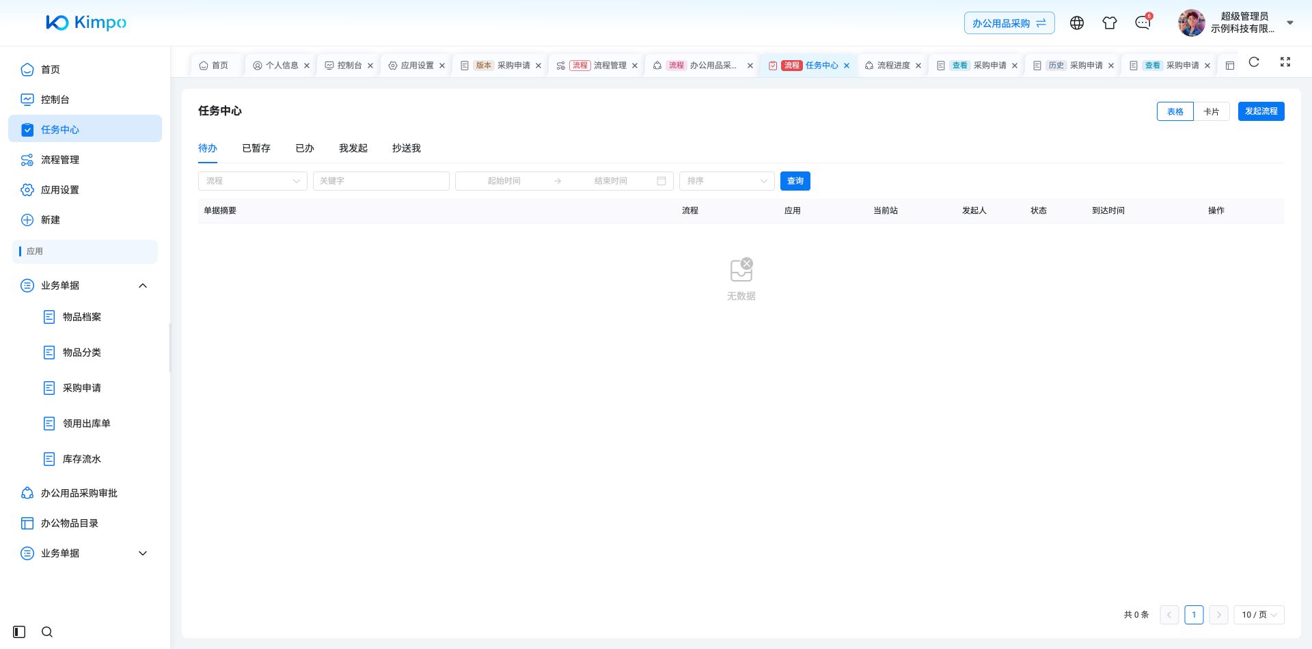The width and height of the screenshot is (1312, 649).
Task: Switch to 表格 view
Action: (1175, 111)
